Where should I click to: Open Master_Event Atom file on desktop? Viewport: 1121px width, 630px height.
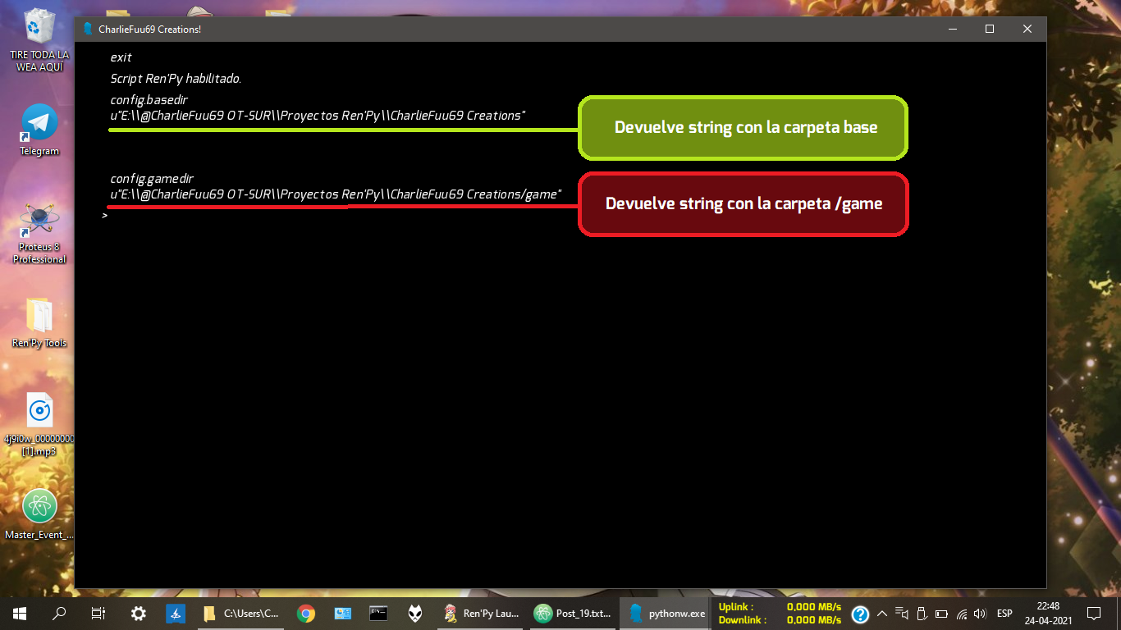click(39, 507)
